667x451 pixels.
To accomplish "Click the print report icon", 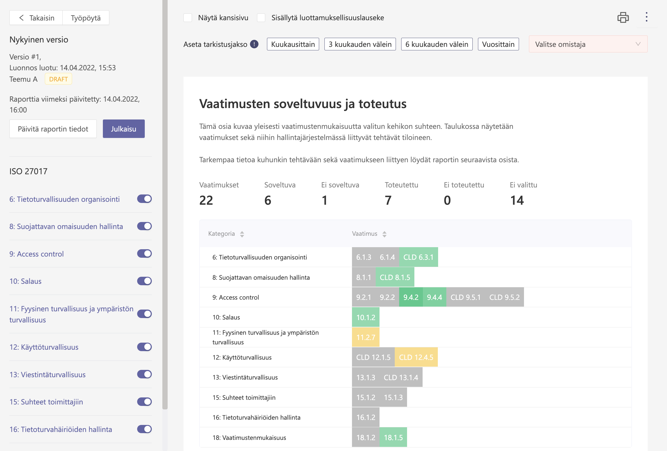I will click(x=623, y=18).
